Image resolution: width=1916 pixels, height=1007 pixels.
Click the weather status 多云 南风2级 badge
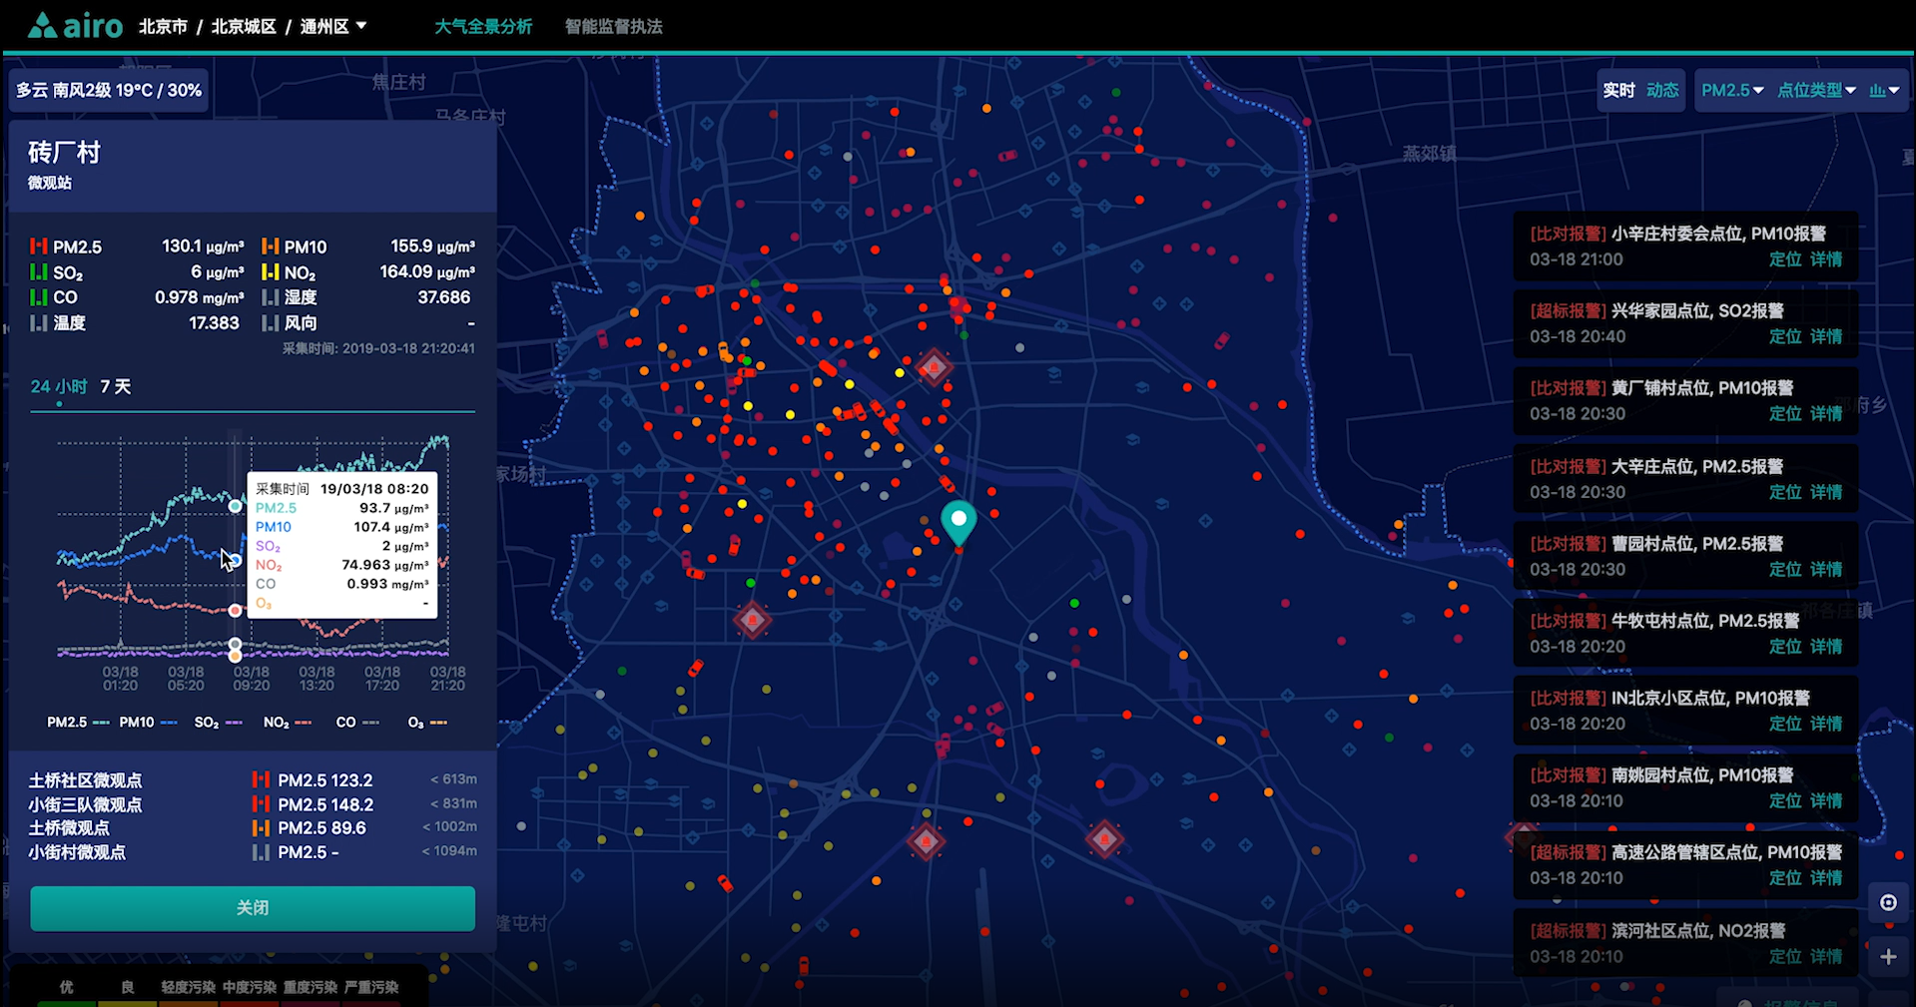click(109, 90)
